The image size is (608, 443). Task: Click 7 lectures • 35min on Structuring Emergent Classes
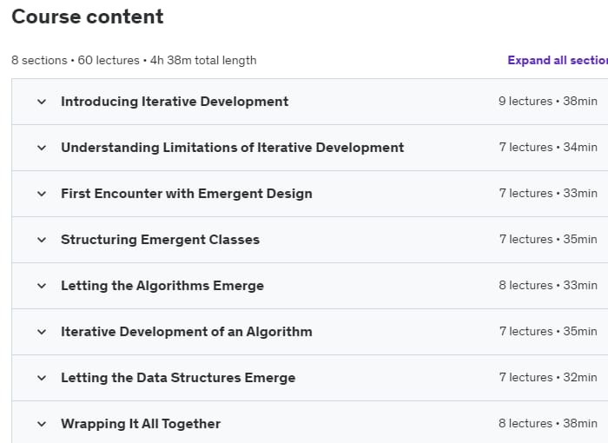click(x=548, y=240)
